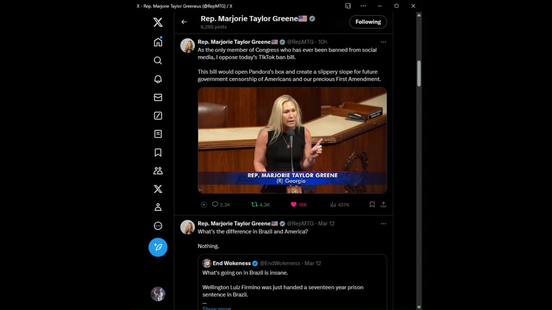Open more options on TikTok ban post

[x=383, y=42]
